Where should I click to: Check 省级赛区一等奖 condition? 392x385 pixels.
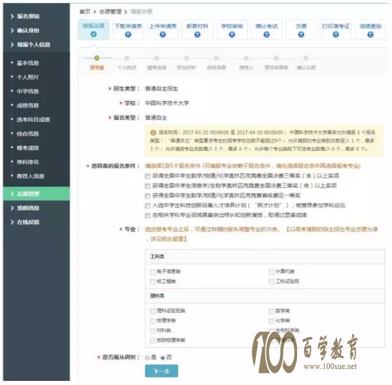click(x=147, y=196)
